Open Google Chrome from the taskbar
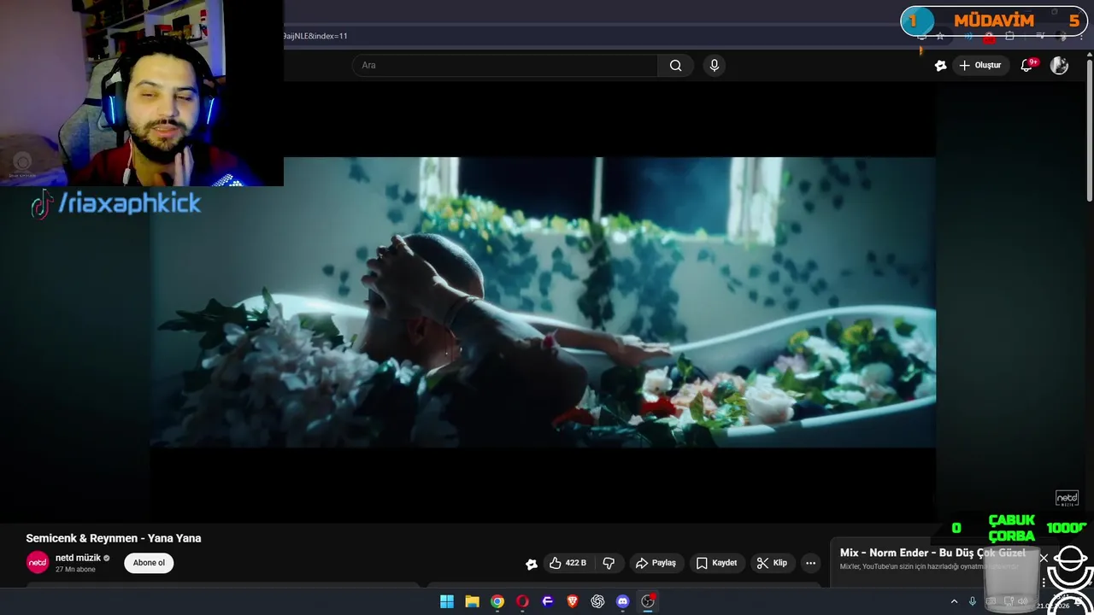 coord(497,601)
